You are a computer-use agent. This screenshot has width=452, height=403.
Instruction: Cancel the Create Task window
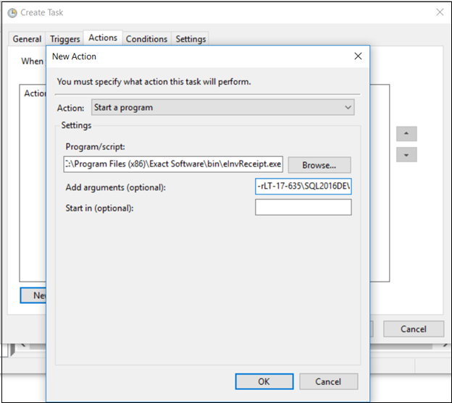(414, 329)
